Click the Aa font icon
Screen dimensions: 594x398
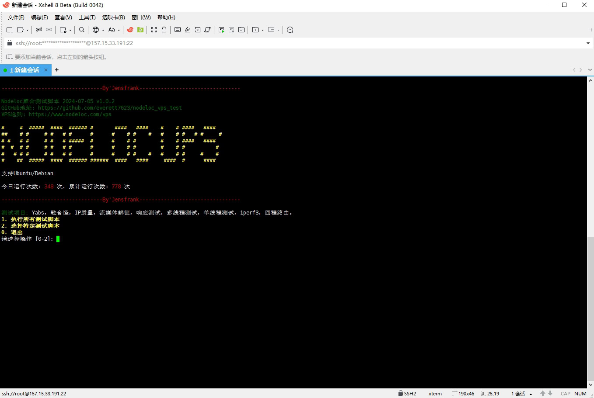pos(112,30)
